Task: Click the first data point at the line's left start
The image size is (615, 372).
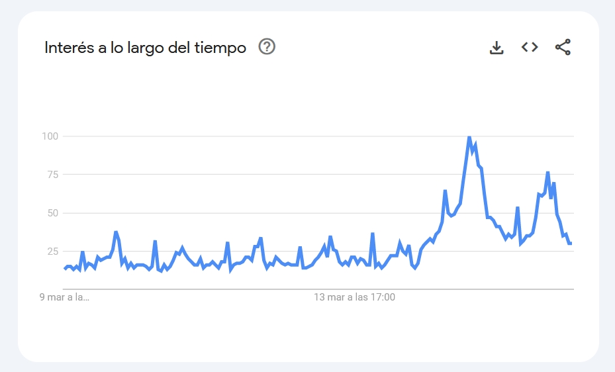Action: click(x=64, y=268)
